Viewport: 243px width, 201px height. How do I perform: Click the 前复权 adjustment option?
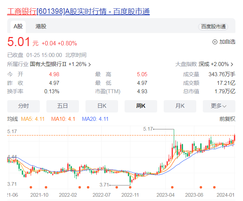tap(227, 119)
